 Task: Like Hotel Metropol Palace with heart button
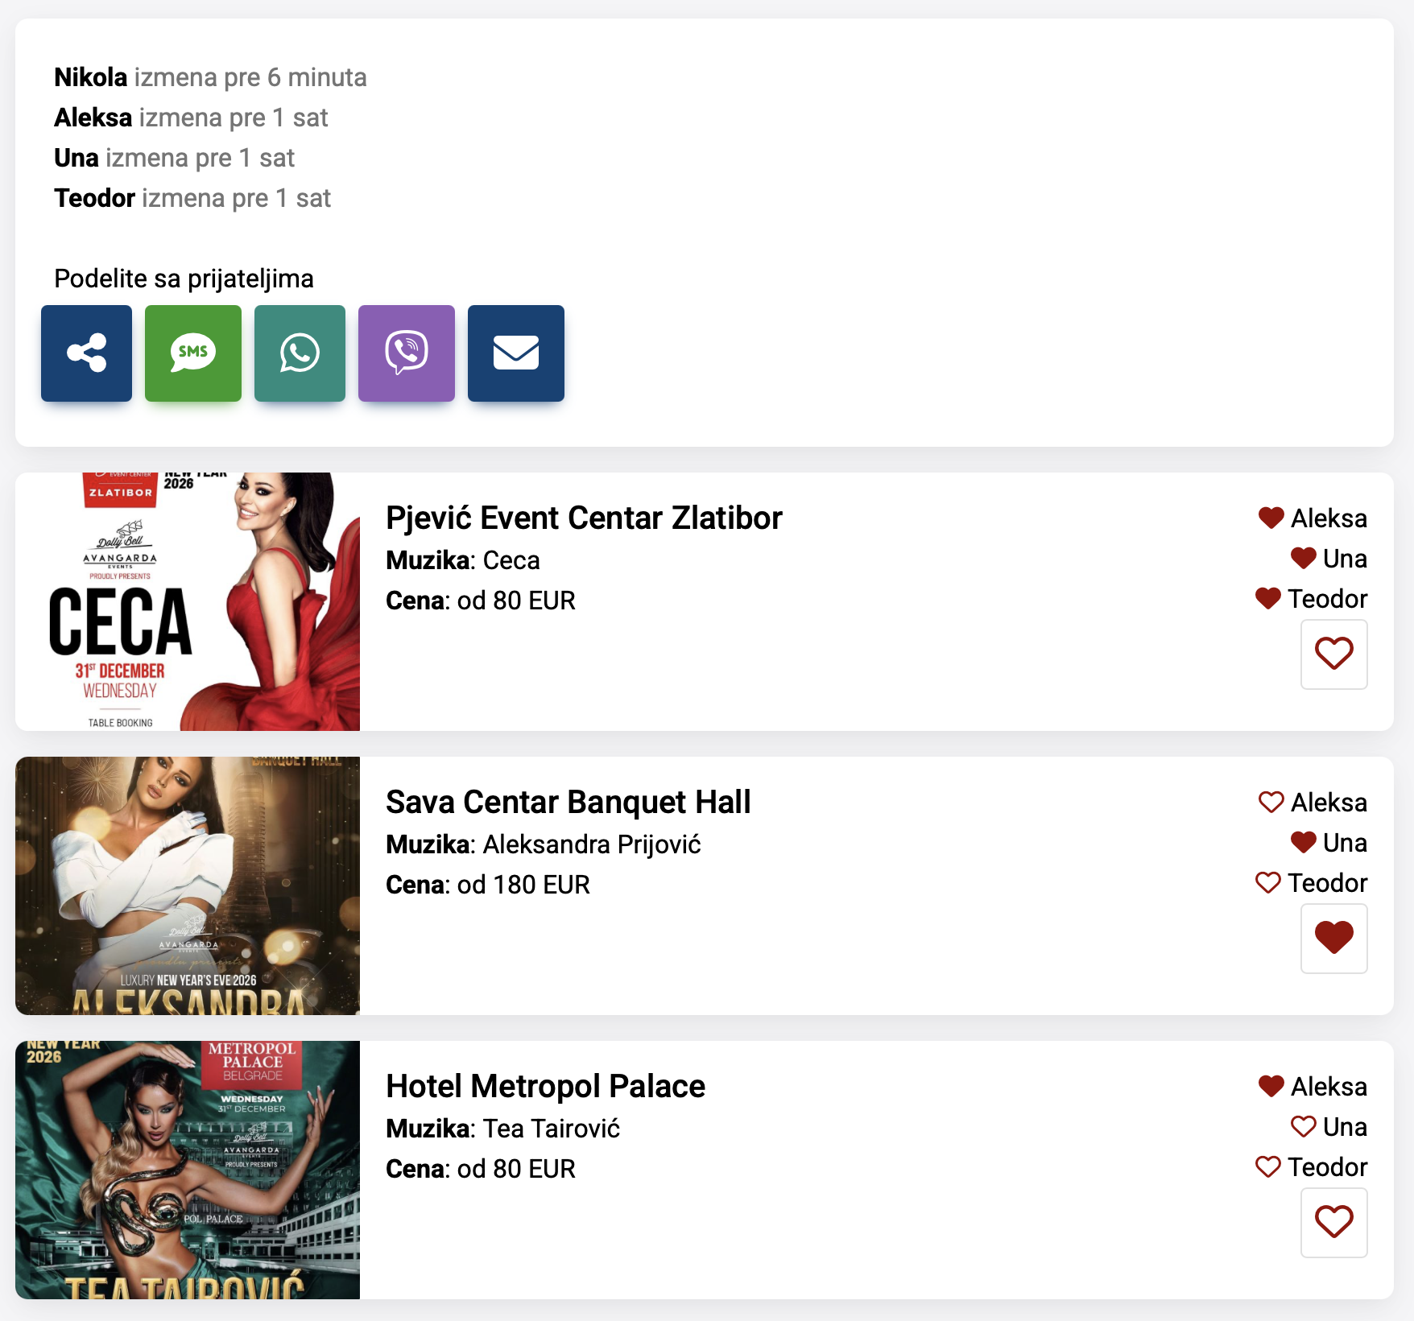(1333, 1222)
